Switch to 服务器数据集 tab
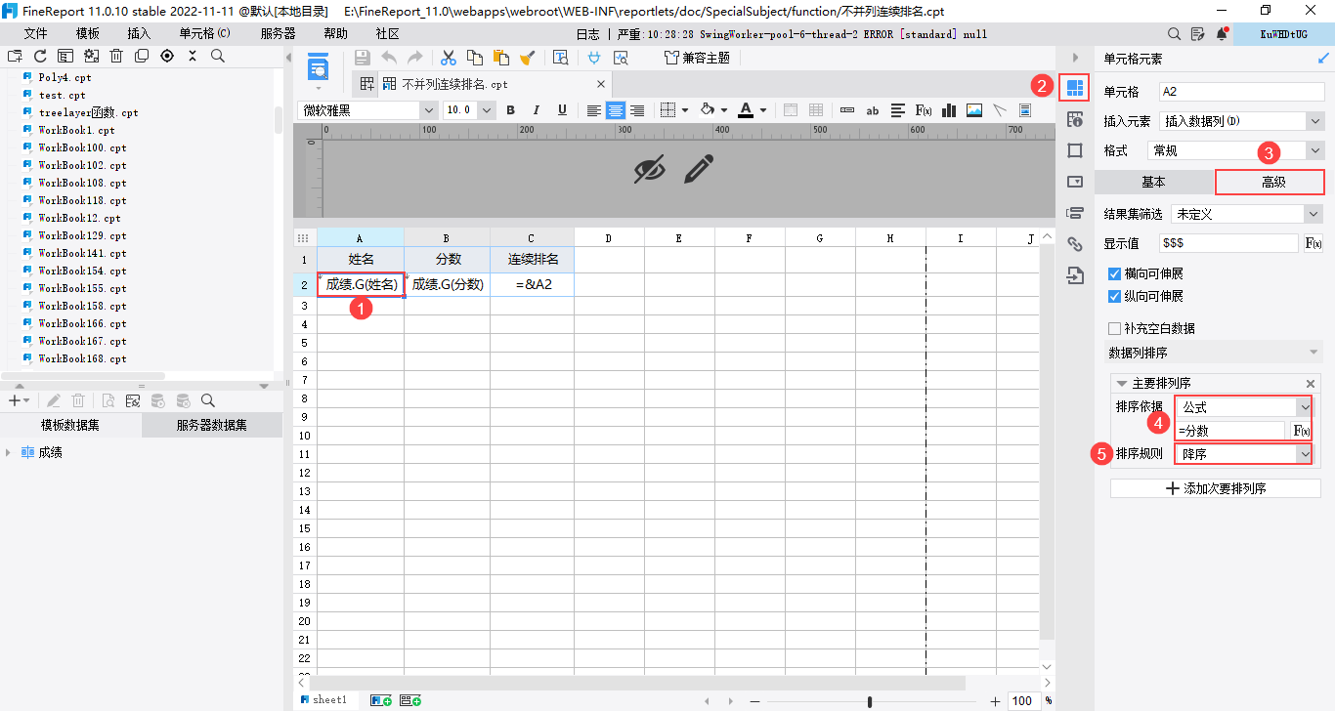Image resolution: width=1335 pixels, height=711 pixels. pyautogui.click(x=211, y=425)
